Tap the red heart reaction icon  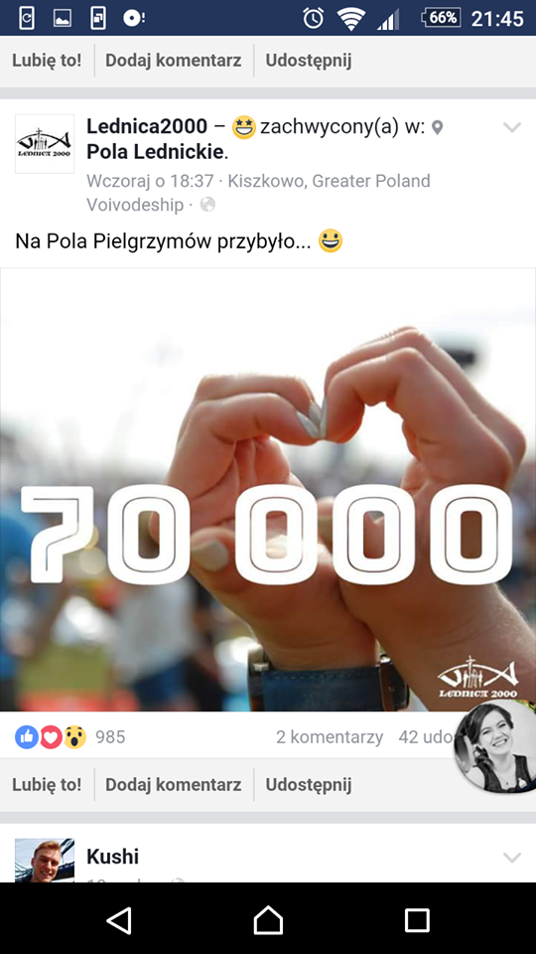tap(51, 737)
